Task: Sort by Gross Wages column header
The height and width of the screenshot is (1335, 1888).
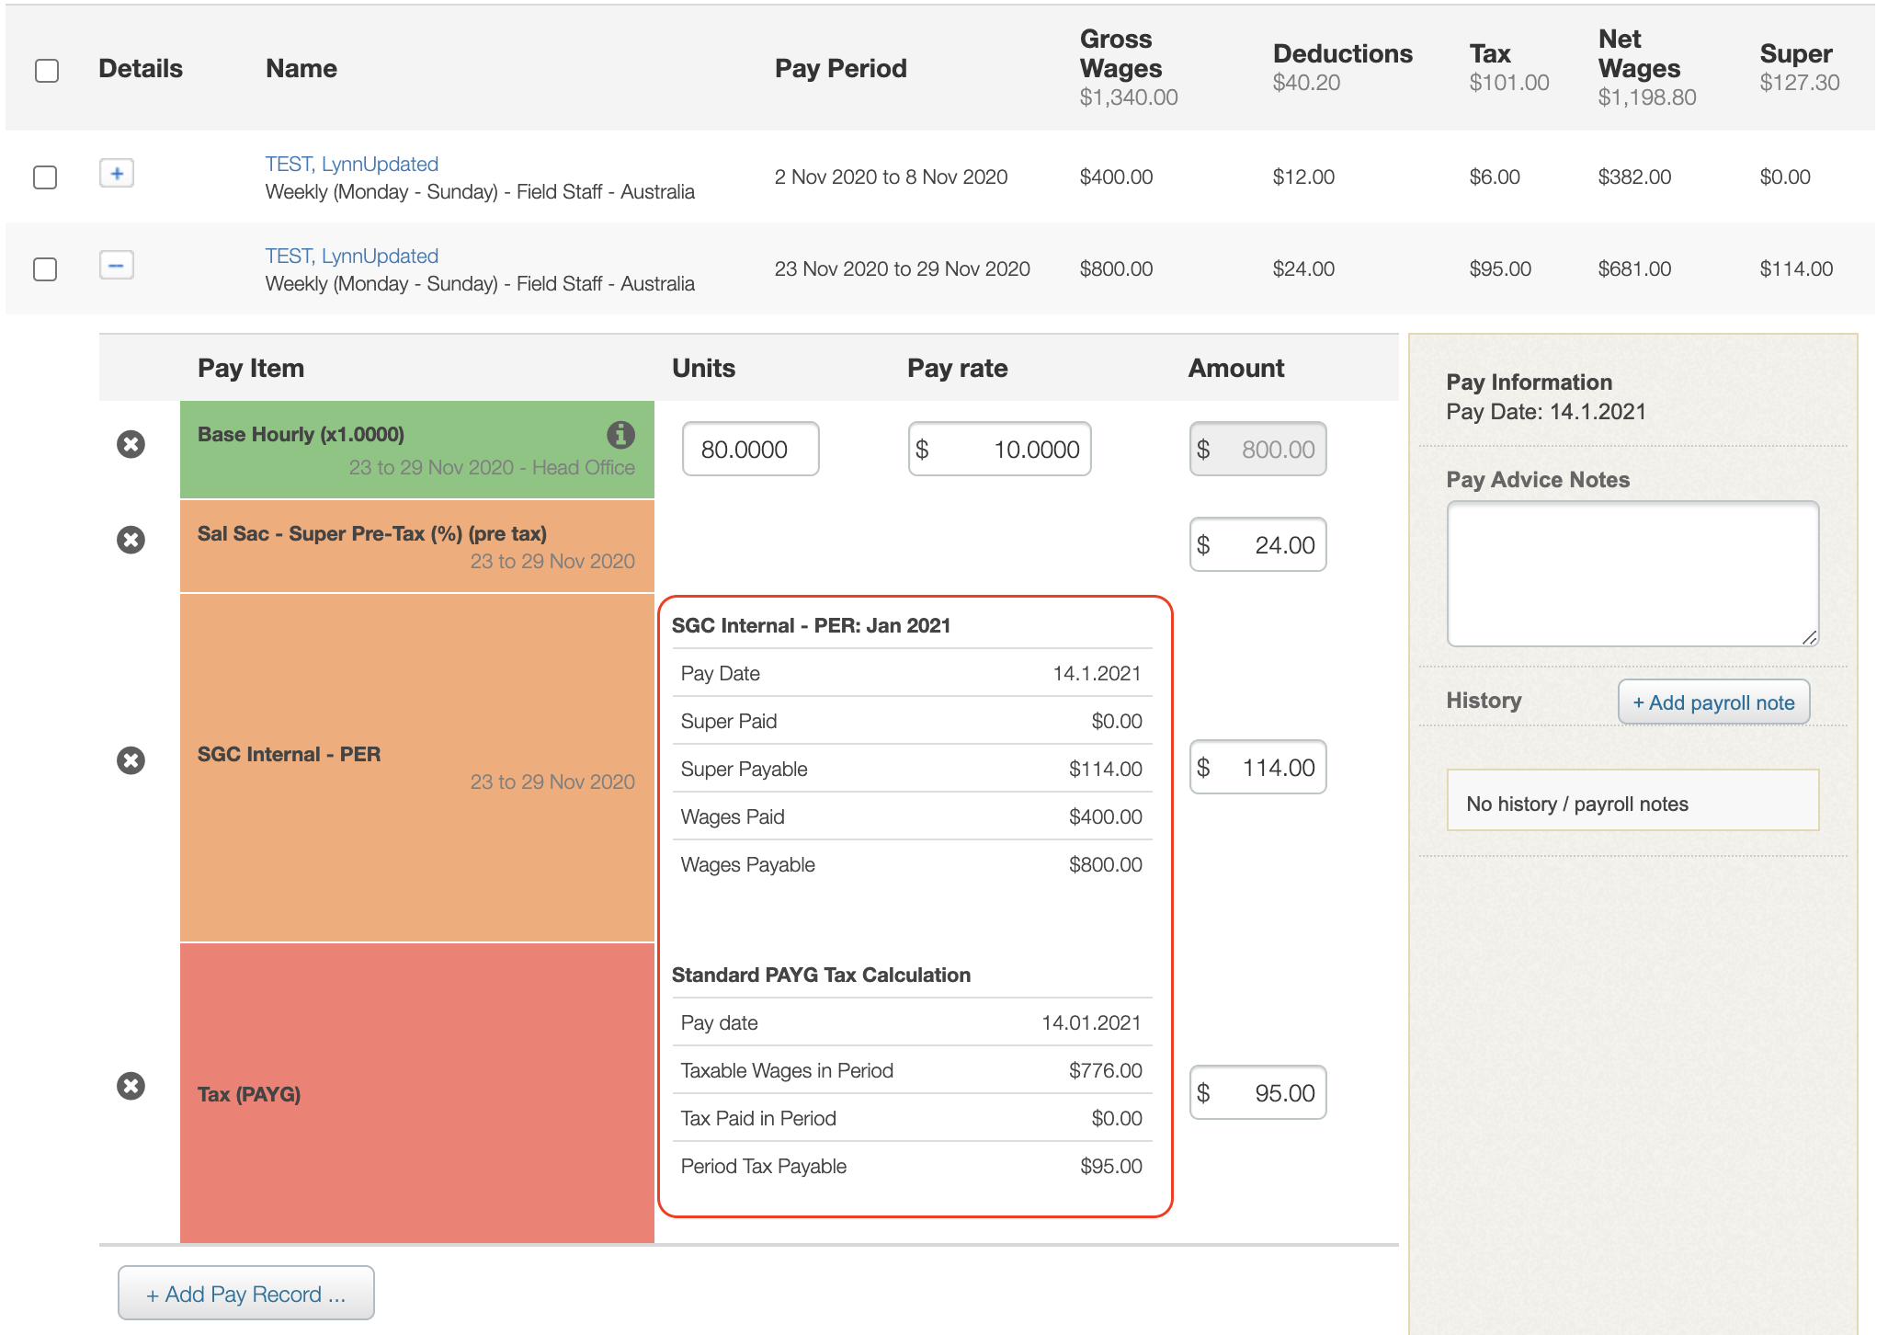Action: tap(1120, 53)
